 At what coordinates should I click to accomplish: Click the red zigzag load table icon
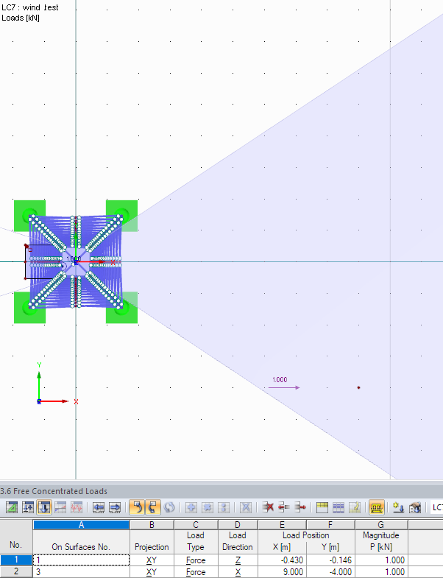tap(77, 507)
